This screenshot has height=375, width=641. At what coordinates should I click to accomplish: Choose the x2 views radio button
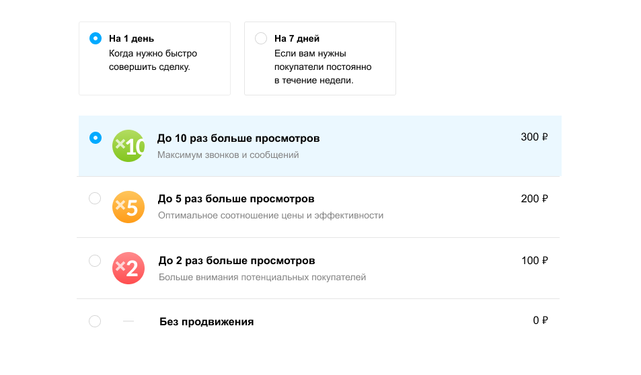pyautogui.click(x=95, y=260)
